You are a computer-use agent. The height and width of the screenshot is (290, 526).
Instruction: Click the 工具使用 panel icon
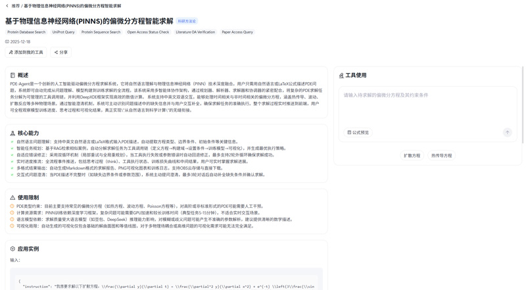(341, 76)
